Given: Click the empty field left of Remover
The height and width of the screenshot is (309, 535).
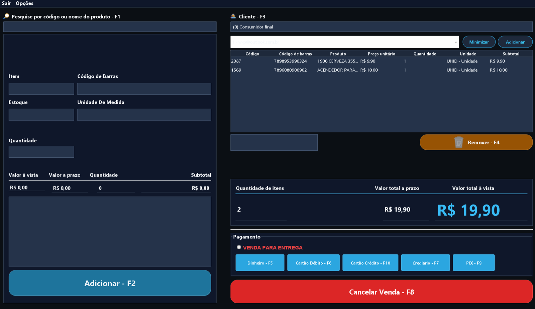Looking at the screenshot, I should 274,142.
